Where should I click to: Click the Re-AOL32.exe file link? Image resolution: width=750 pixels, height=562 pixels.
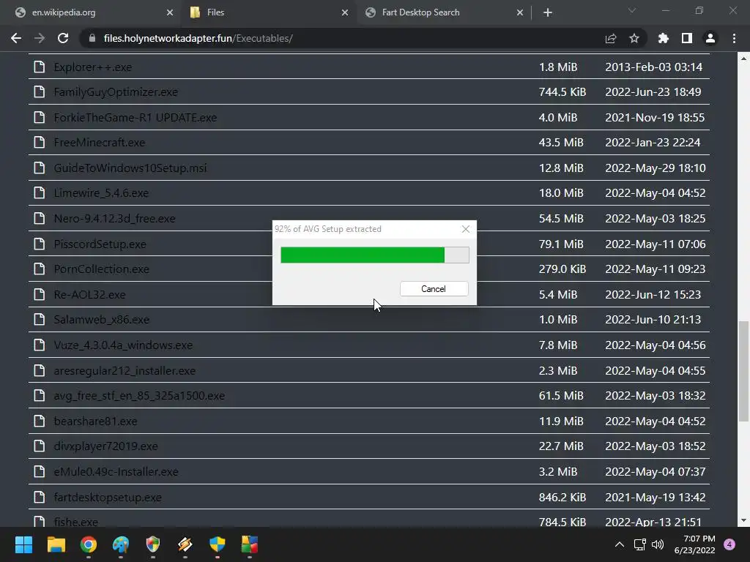89,294
